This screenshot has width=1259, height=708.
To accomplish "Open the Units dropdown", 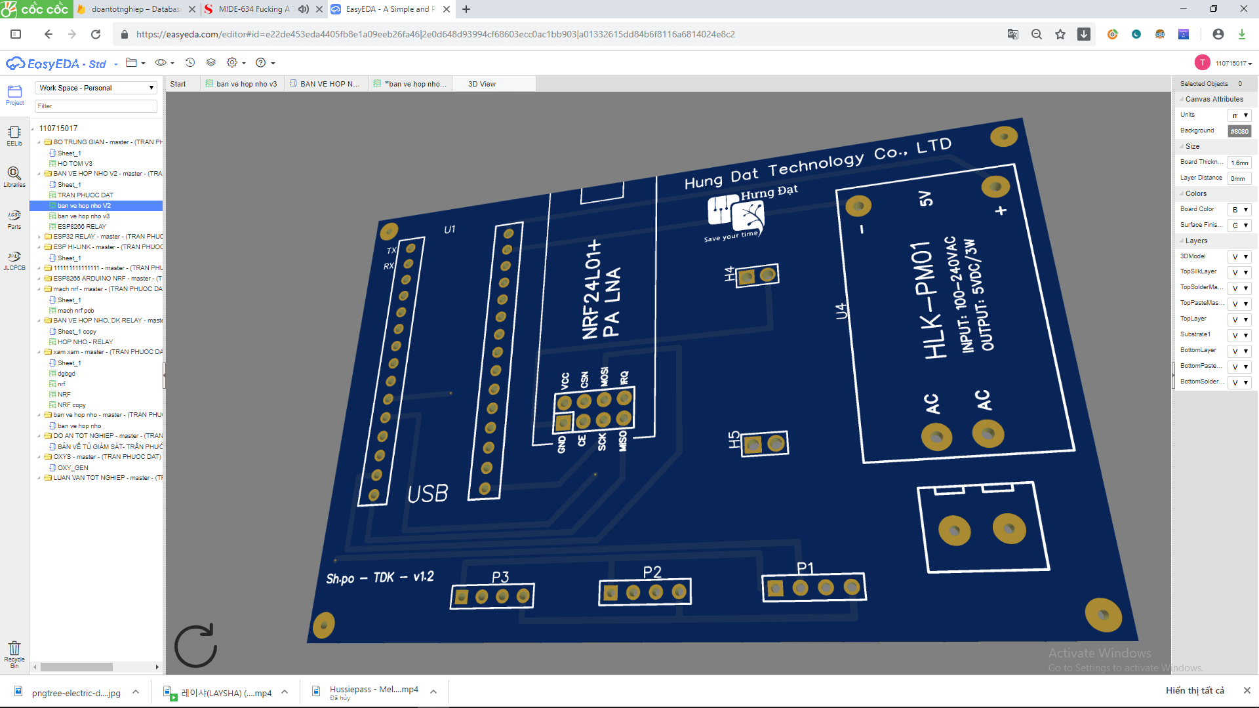I will (x=1240, y=115).
